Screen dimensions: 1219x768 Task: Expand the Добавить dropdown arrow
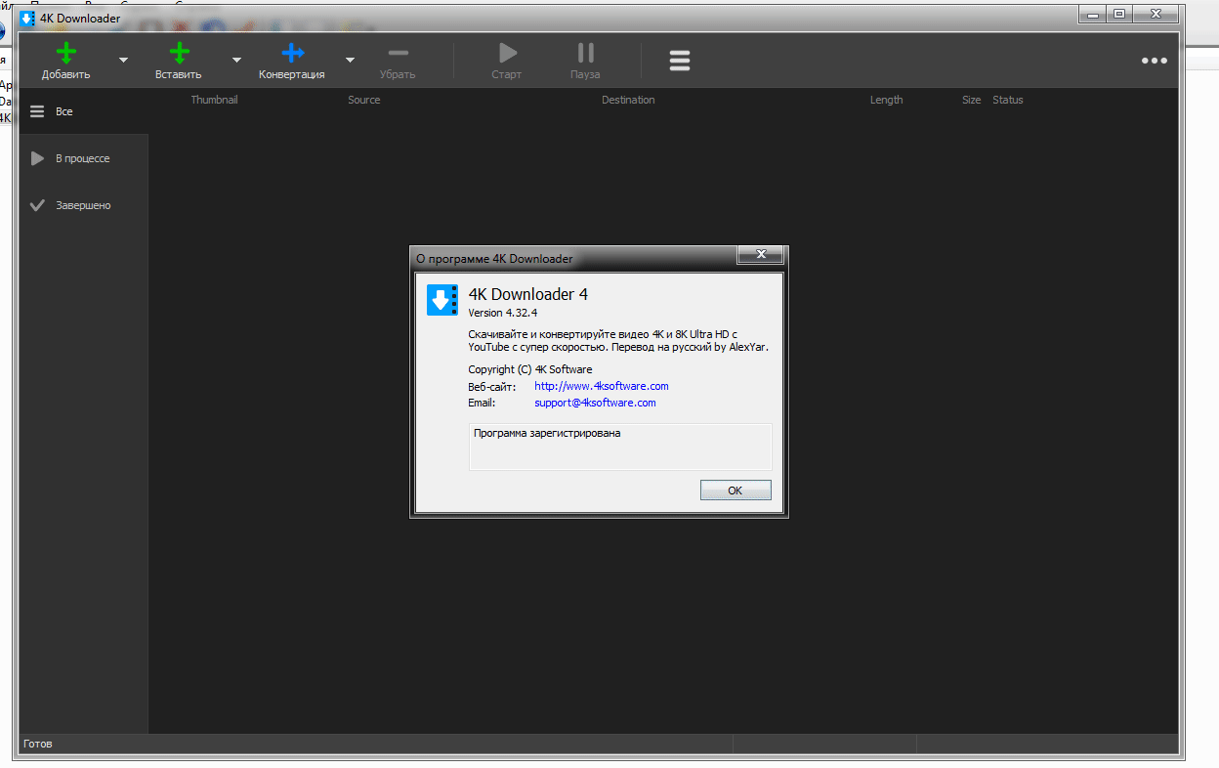(123, 60)
